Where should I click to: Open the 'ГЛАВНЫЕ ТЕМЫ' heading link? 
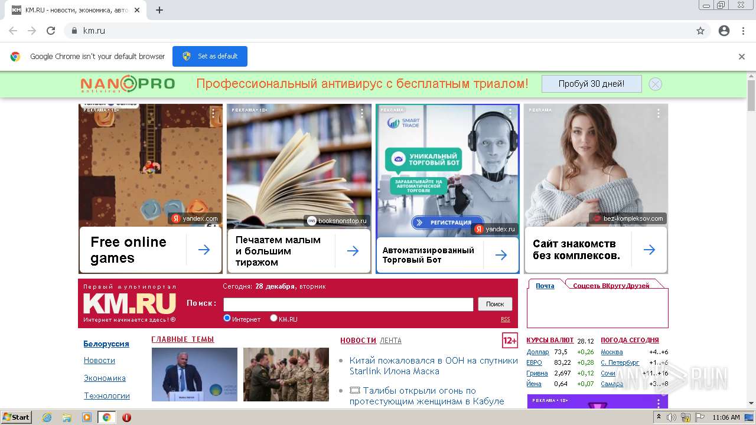(x=183, y=339)
